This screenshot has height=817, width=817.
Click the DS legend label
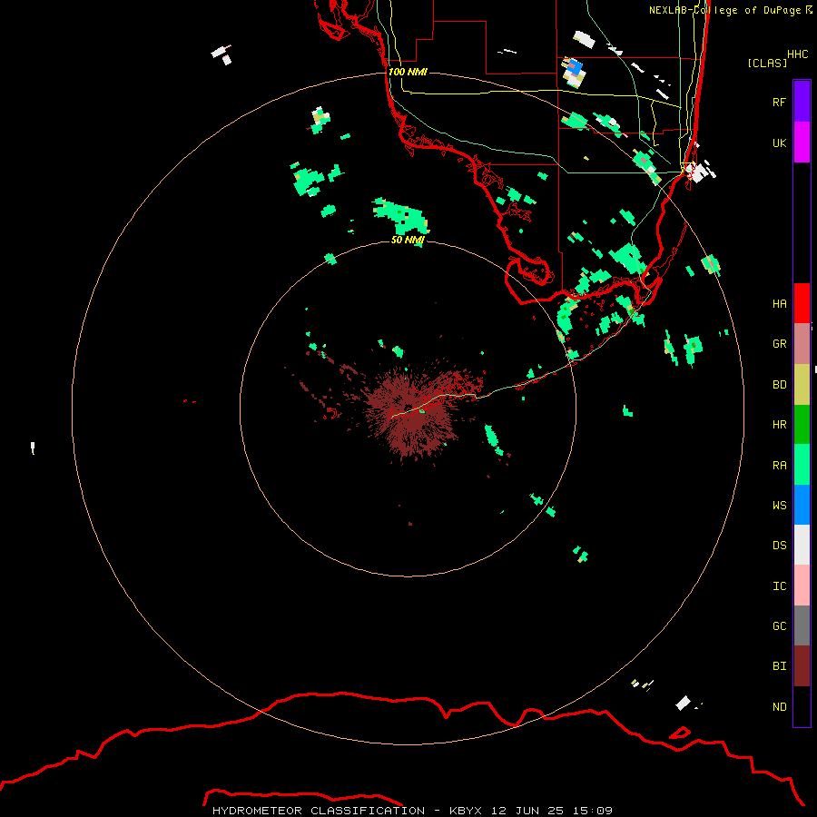pyautogui.click(x=779, y=546)
